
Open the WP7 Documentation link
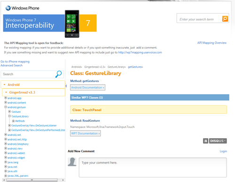[x=86, y=134]
